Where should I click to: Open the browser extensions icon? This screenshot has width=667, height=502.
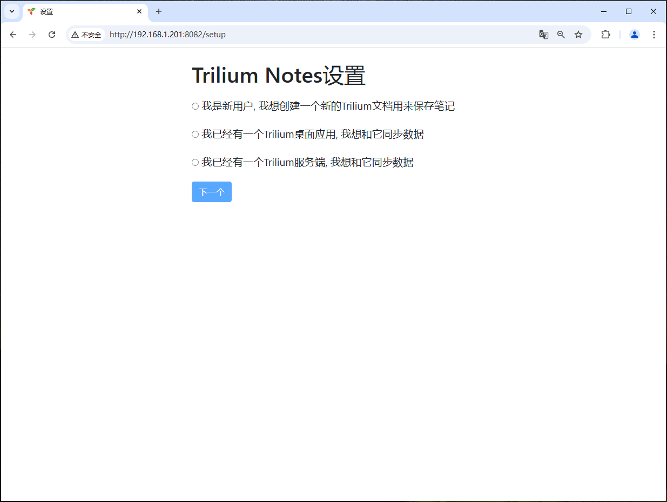point(605,34)
